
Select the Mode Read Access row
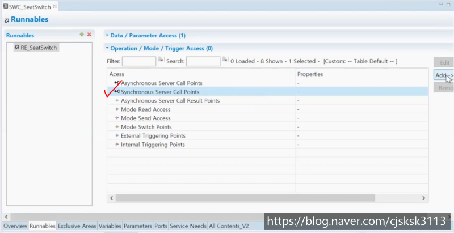(x=267, y=109)
